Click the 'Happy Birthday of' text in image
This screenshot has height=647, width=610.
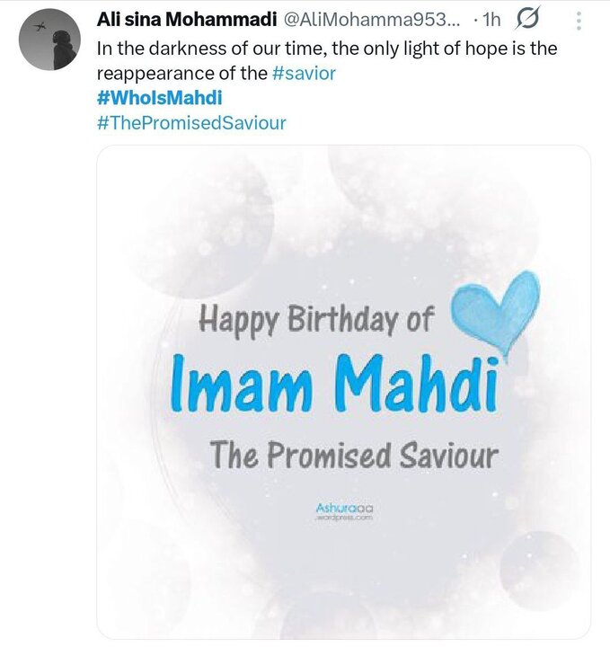point(315,322)
